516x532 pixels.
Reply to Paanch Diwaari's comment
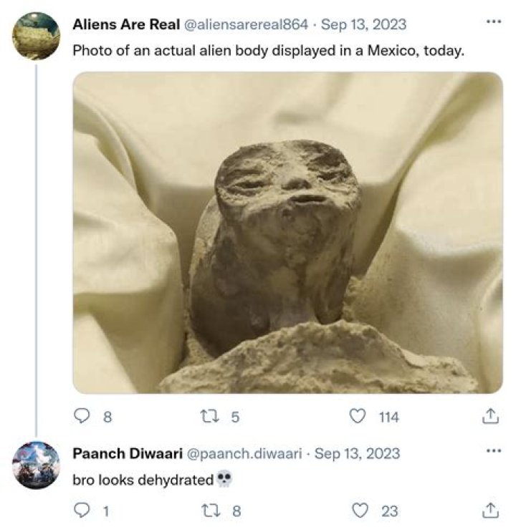point(82,511)
